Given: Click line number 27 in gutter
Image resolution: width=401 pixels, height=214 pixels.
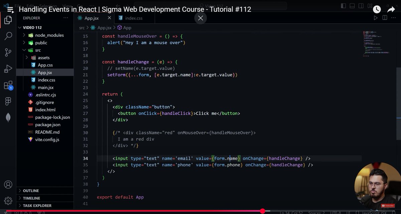Looking at the screenshot, I should pyautogui.click(x=85, y=113).
